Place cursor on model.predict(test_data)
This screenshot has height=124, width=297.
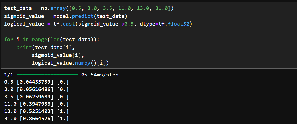90,16
